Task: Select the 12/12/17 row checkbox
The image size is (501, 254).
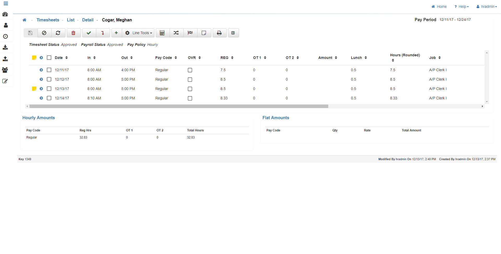Action: pyautogui.click(x=49, y=79)
